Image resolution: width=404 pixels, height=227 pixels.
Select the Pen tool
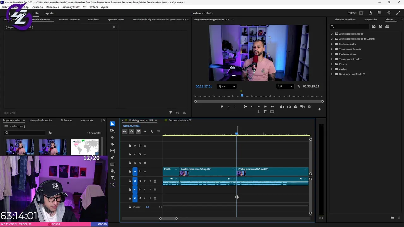[x=112, y=158]
